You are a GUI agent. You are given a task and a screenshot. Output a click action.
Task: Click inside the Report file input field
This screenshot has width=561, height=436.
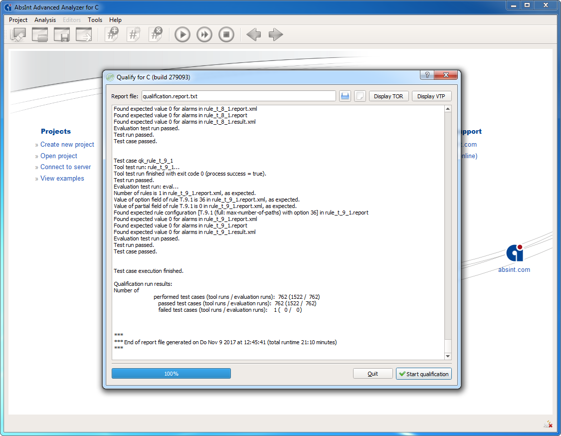click(239, 96)
